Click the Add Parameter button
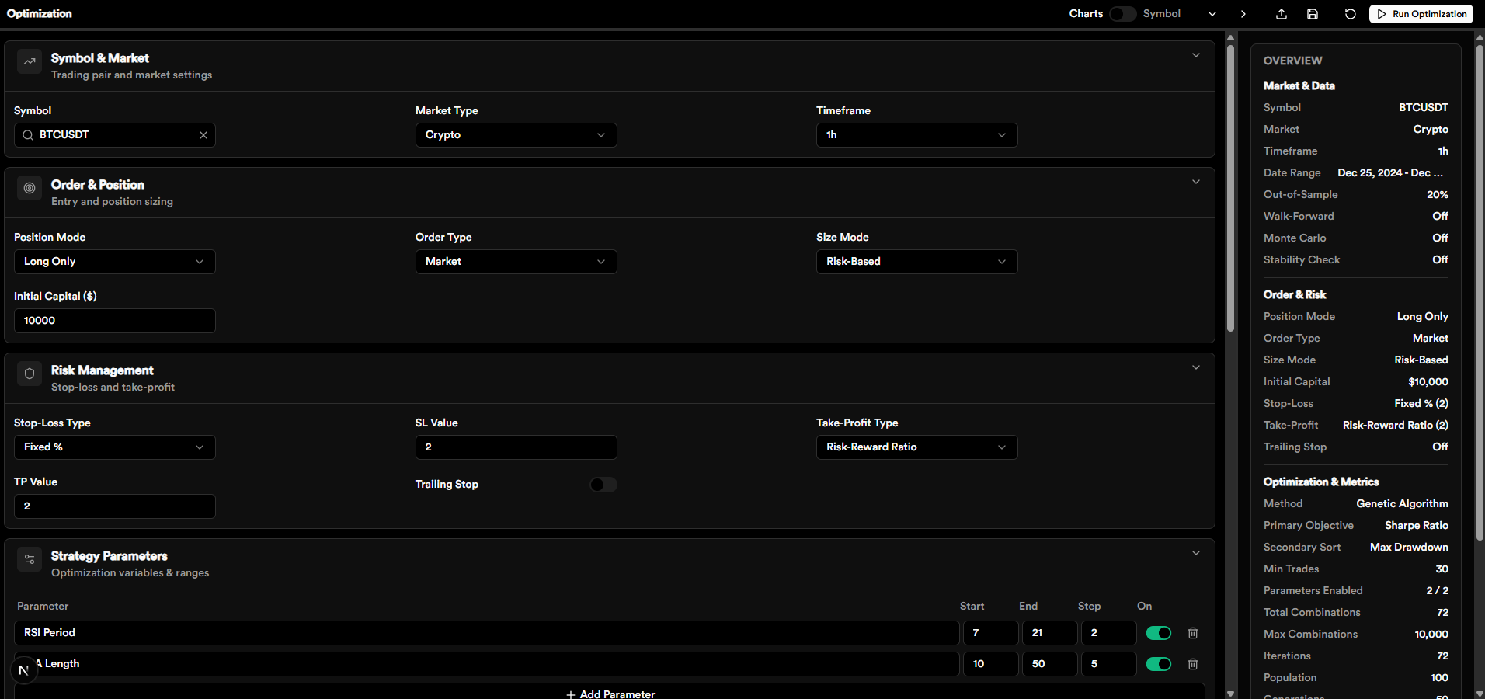This screenshot has height=699, width=1485. (x=610, y=694)
